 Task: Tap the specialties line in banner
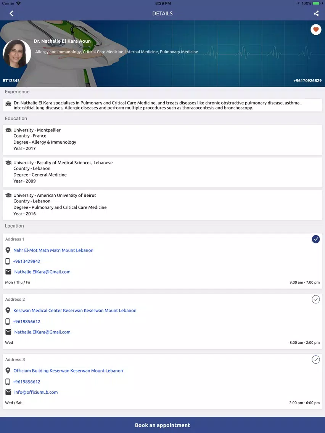point(117,51)
